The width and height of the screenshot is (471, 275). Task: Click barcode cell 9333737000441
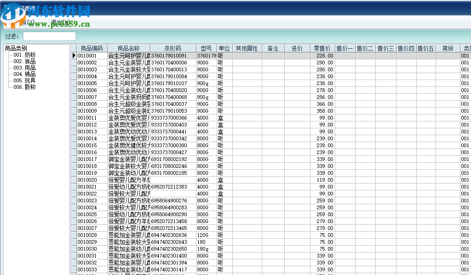(173, 132)
